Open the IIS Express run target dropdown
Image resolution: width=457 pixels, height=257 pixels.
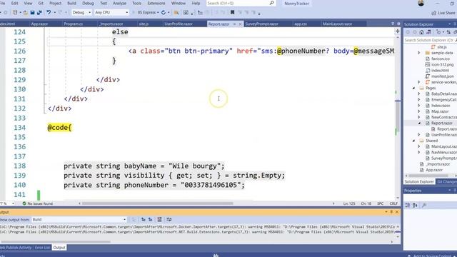pos(158,13)
